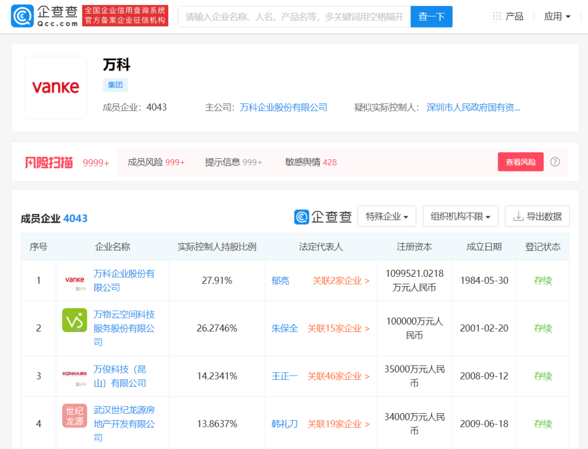
Task: Click the red 全国企业信用查询系统 banner
Action: click(125, 16)
